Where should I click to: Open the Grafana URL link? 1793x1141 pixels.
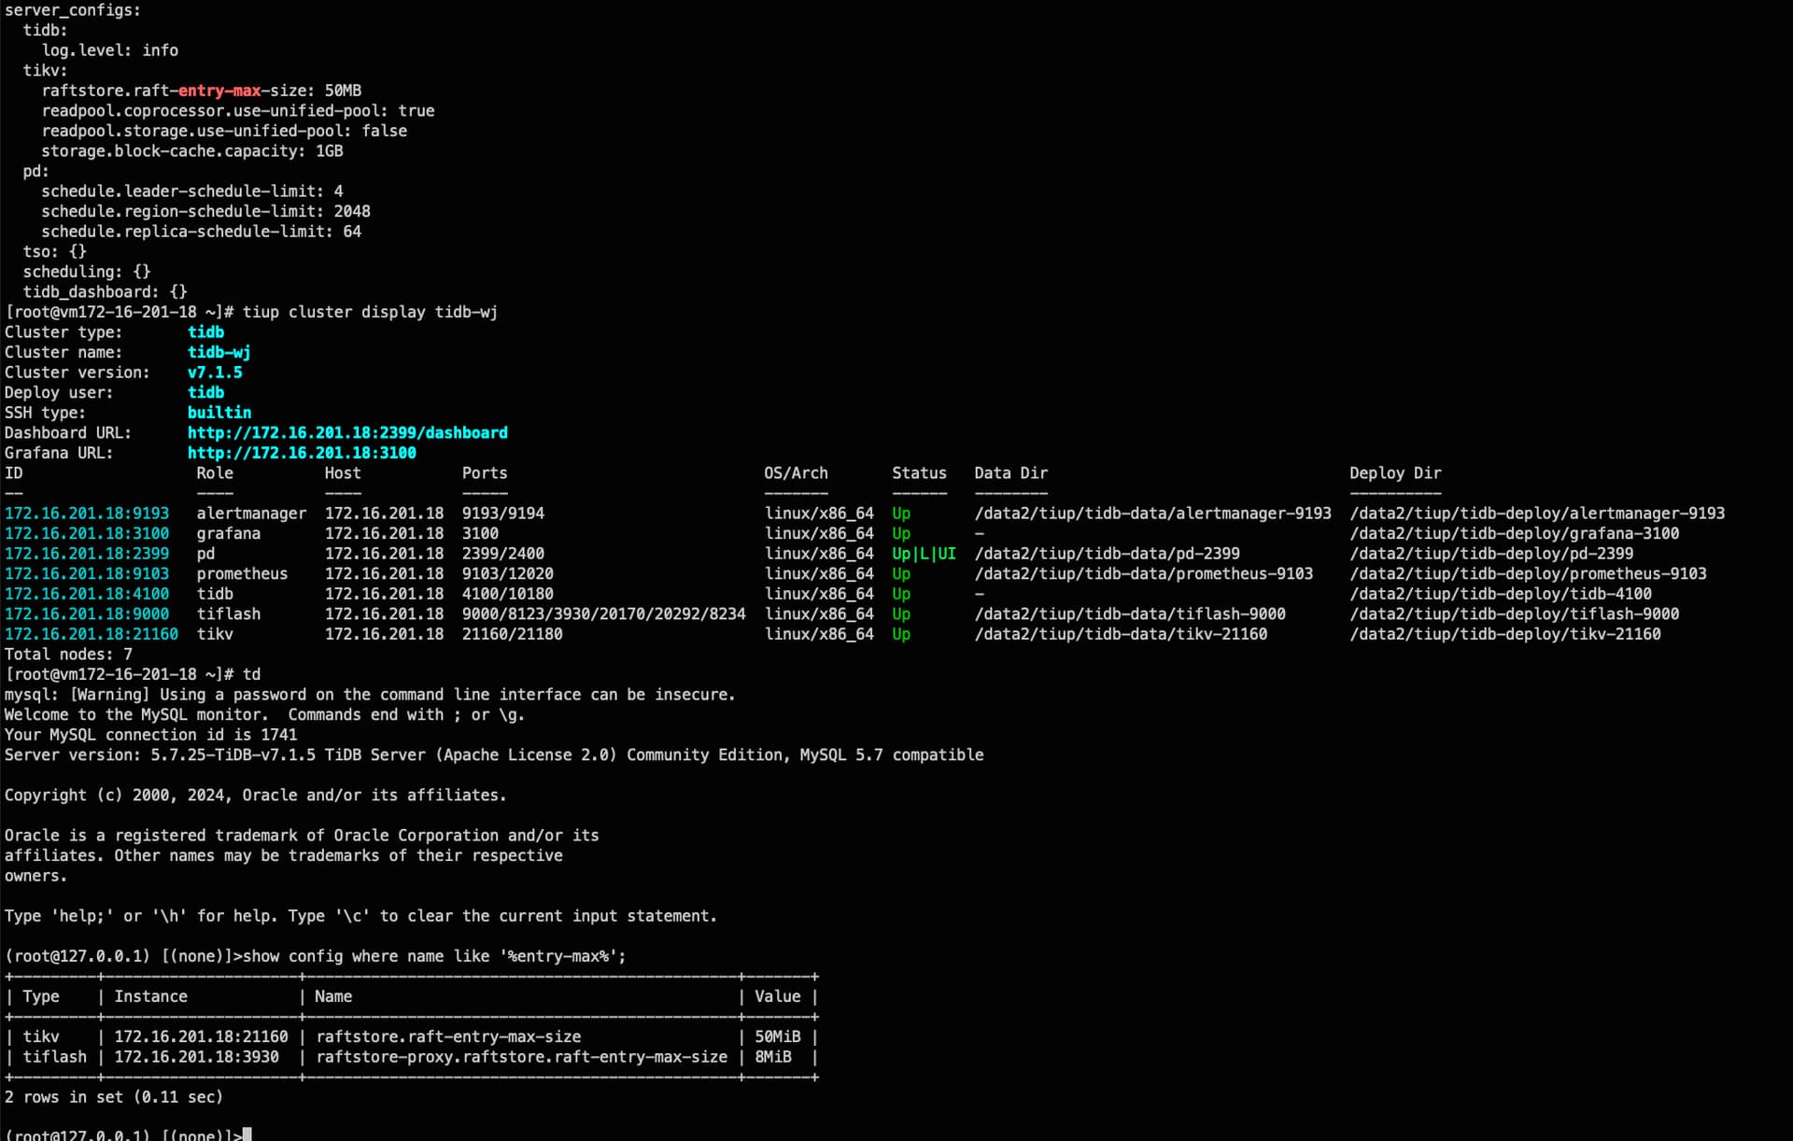click(302, 453)
